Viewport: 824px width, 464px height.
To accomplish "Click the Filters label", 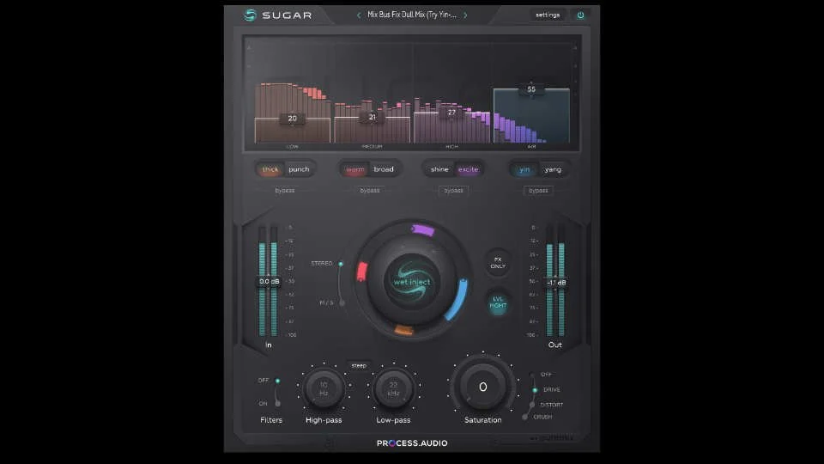I will (271, 420).
